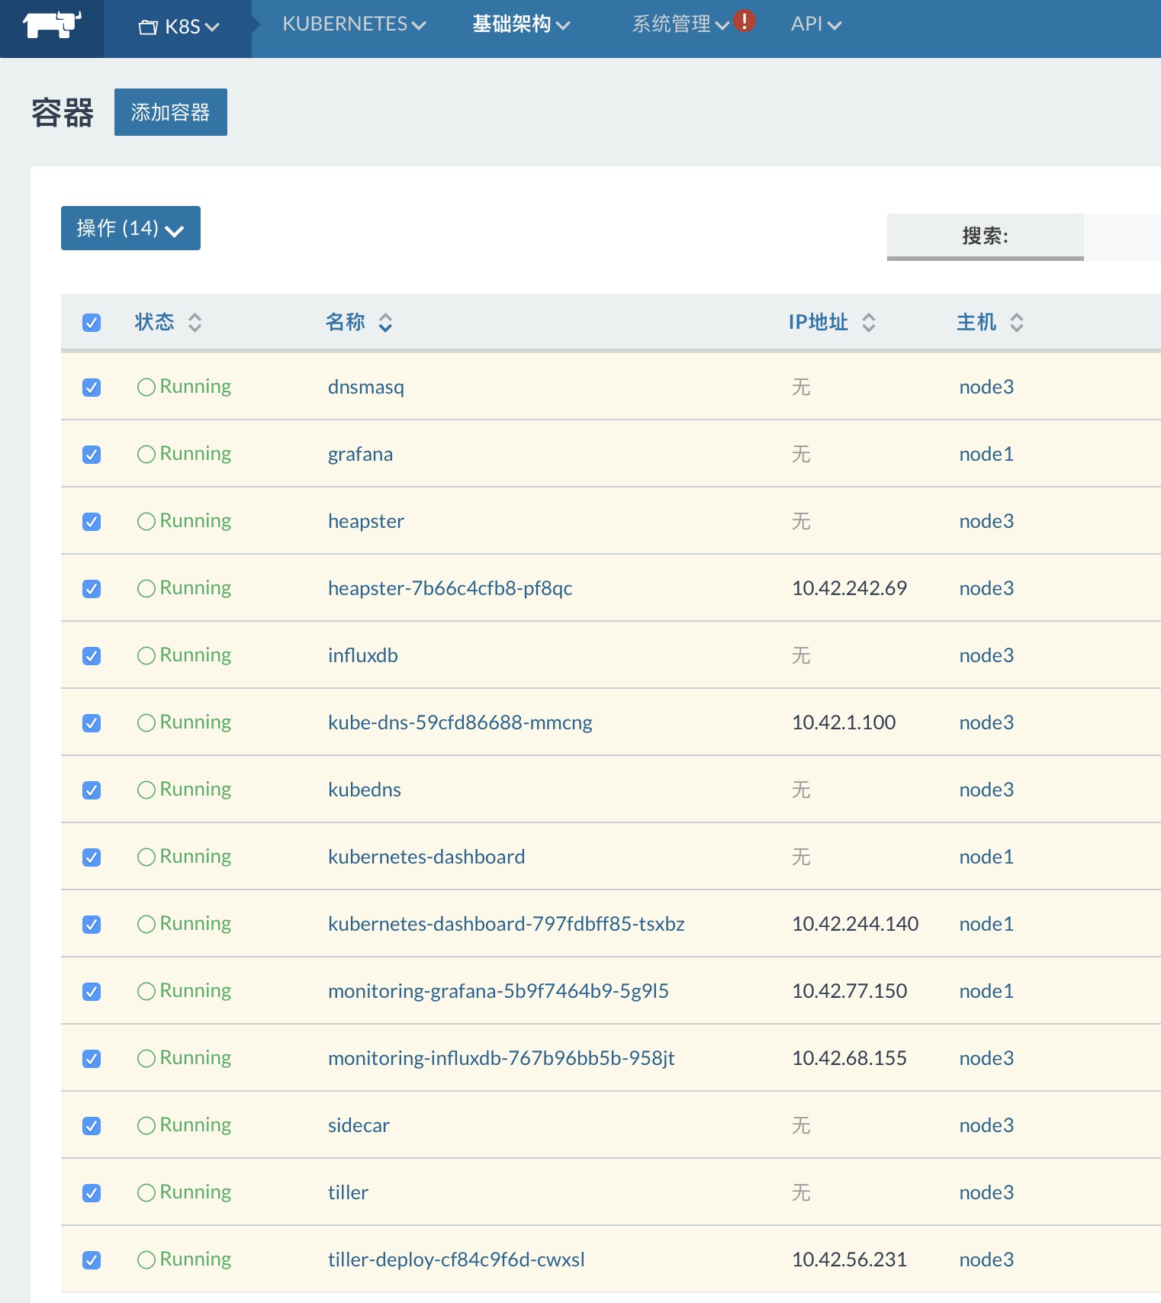
Task: Open the kubernetes-dashboard-797fdbff85-tsxbz container link
Action: 507,924
